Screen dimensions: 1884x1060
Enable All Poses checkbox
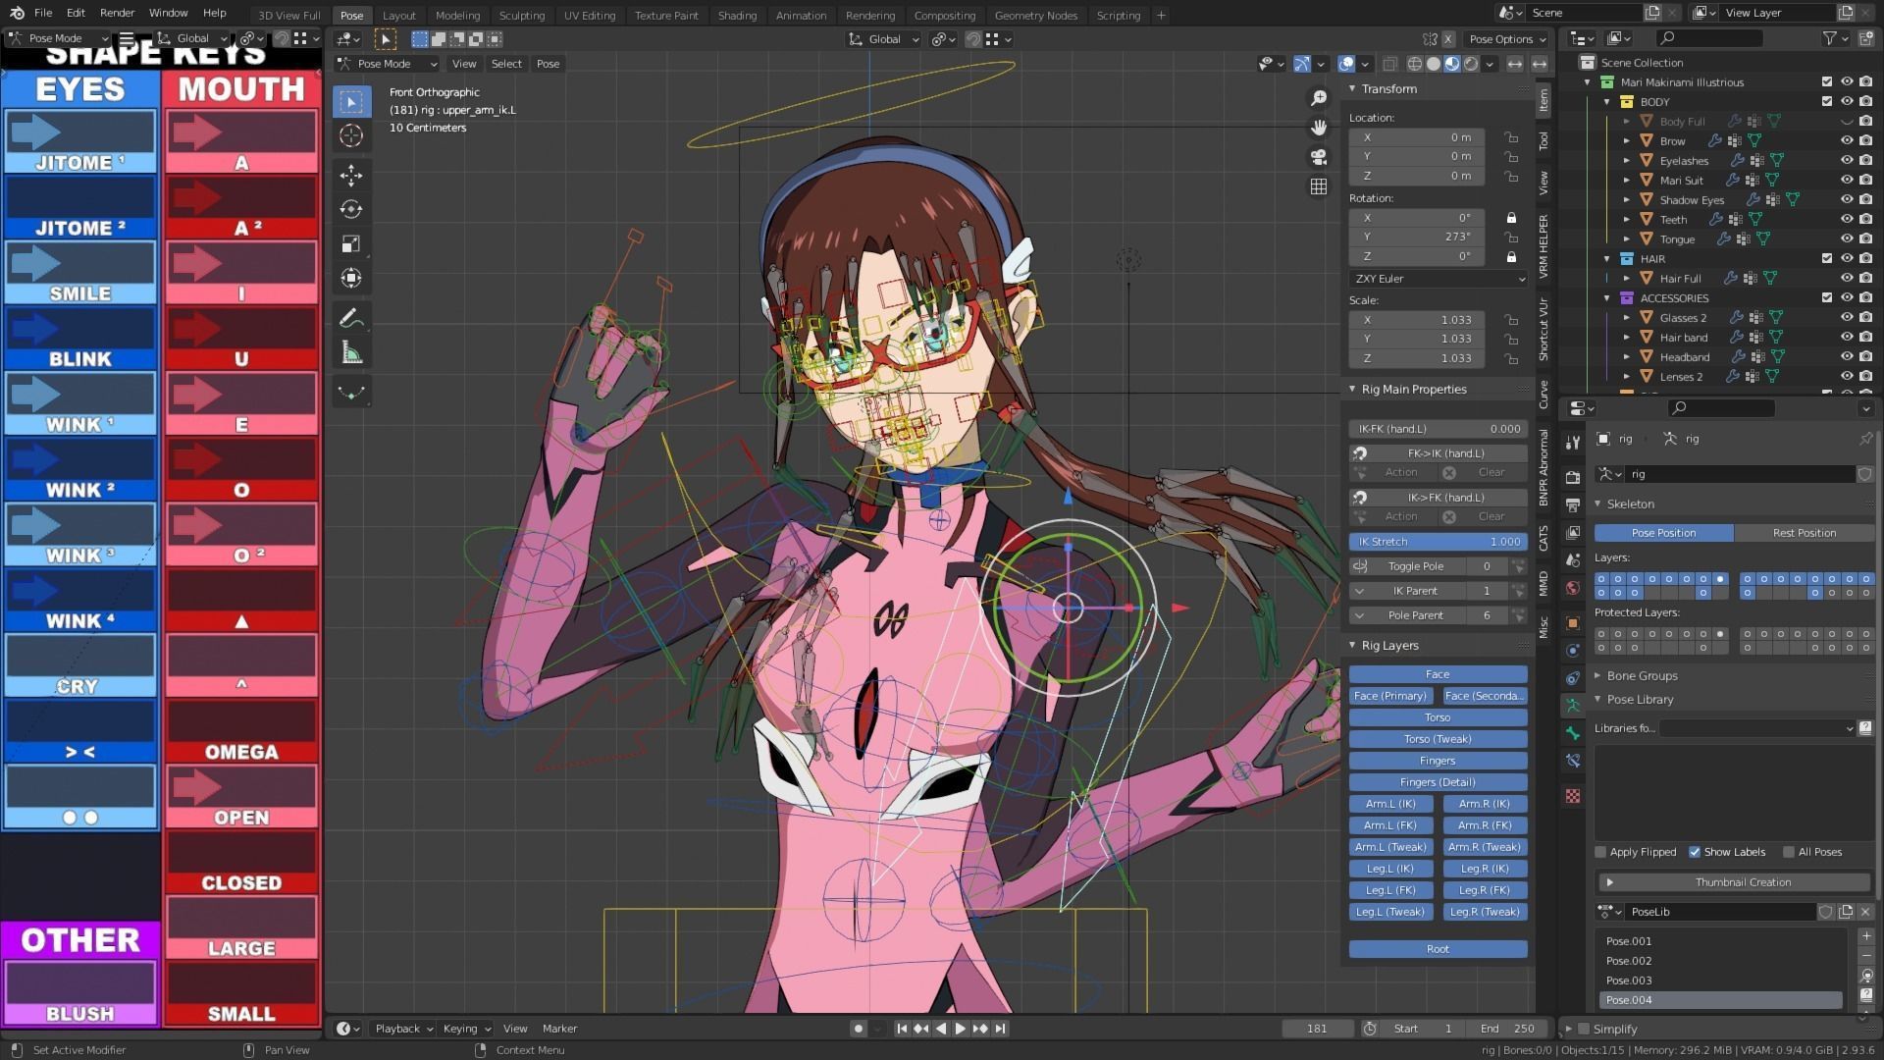1789,852
